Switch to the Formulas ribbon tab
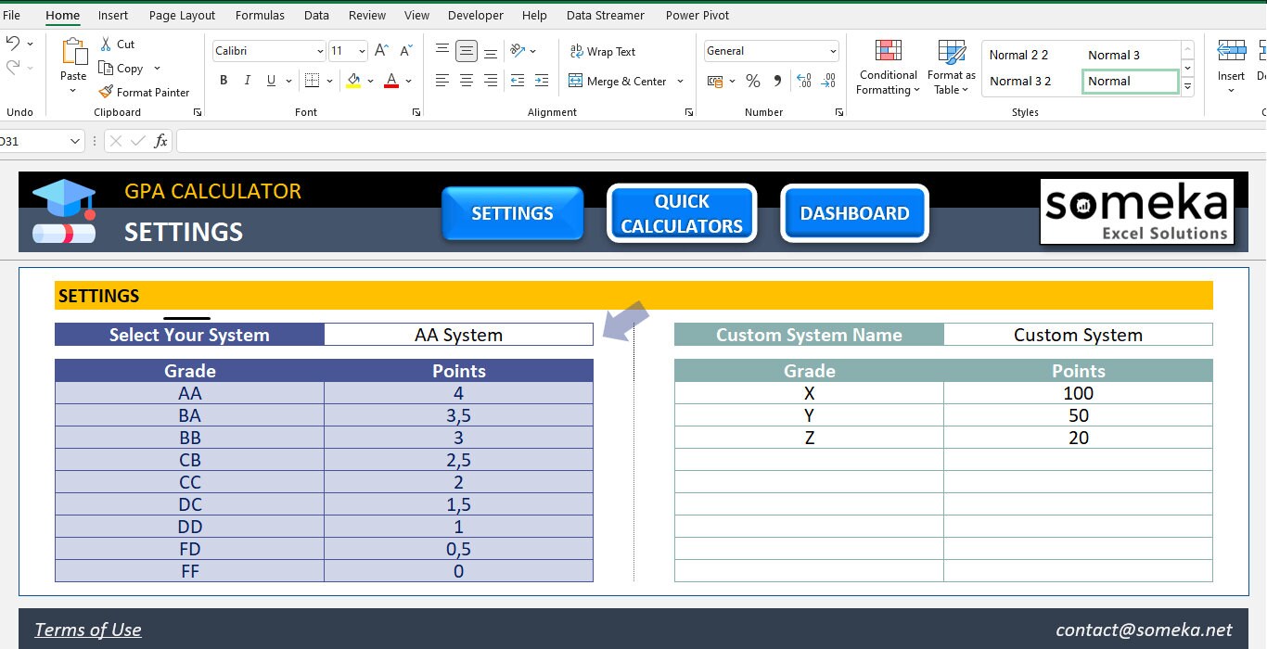This screenshot has height=649, width=1267. click(x=260, y=15)
